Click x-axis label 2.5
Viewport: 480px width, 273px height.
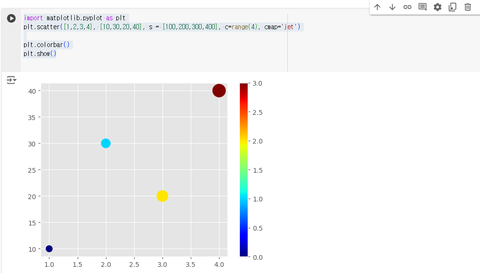pos(134,265)
